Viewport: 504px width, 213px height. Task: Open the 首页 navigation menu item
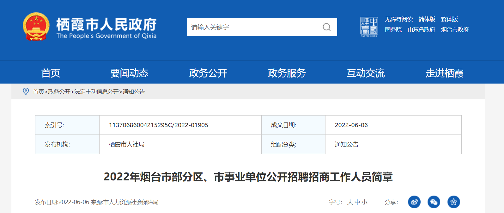(x=51, y=73)
